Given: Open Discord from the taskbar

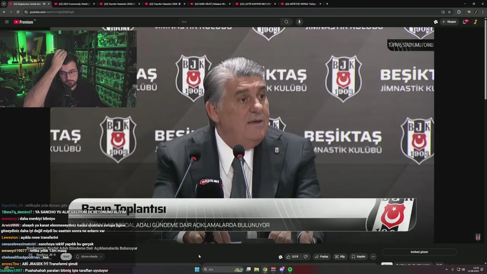Looking at the screenshot, I should (282, 269).
